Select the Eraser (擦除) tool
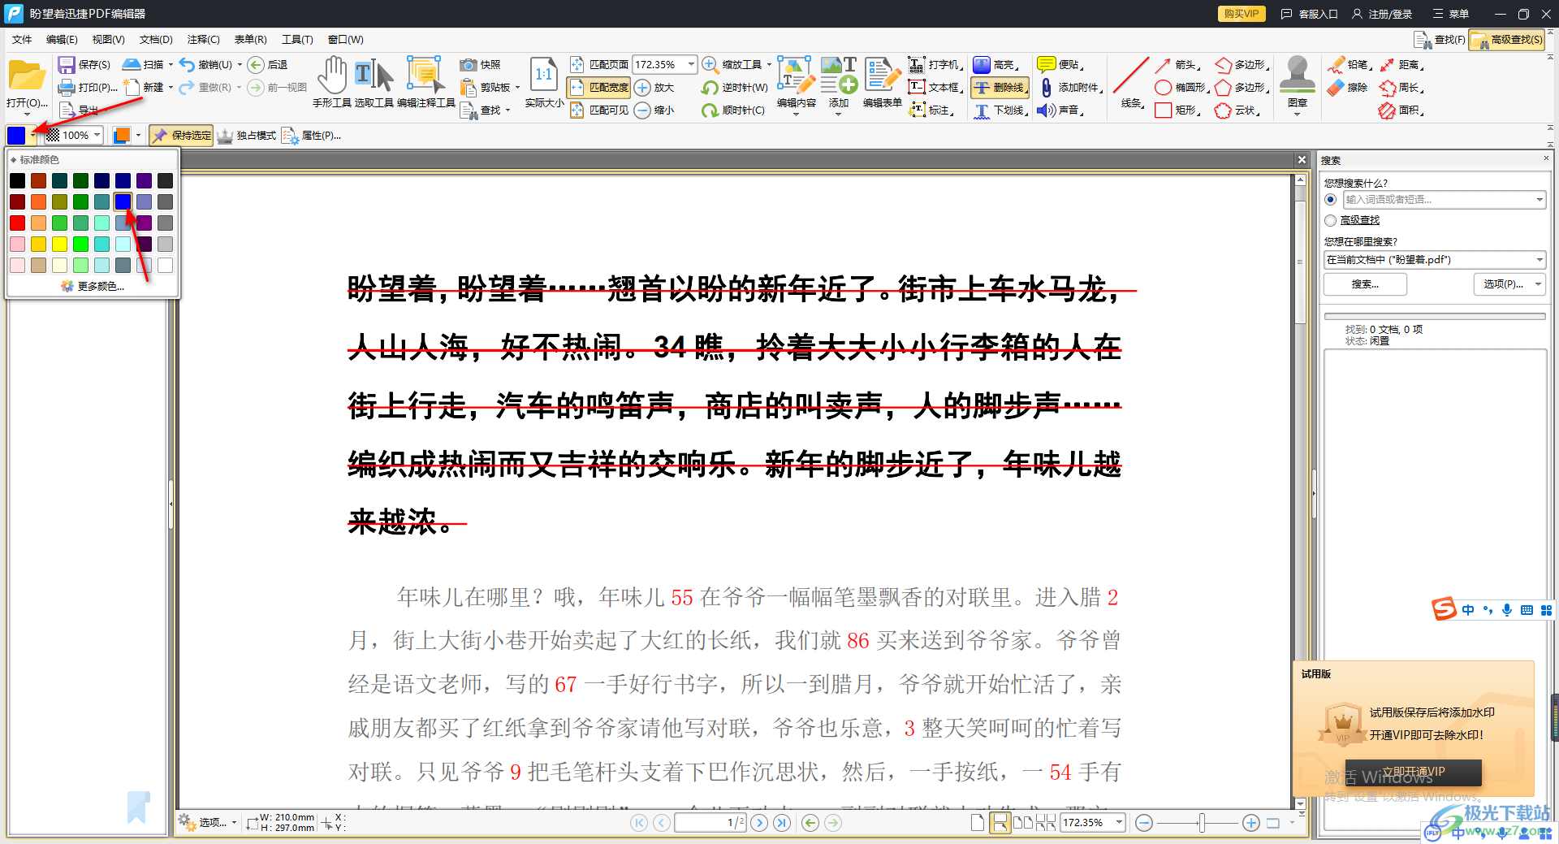This screenshot has width=1559, height=844. (1348, 87)
